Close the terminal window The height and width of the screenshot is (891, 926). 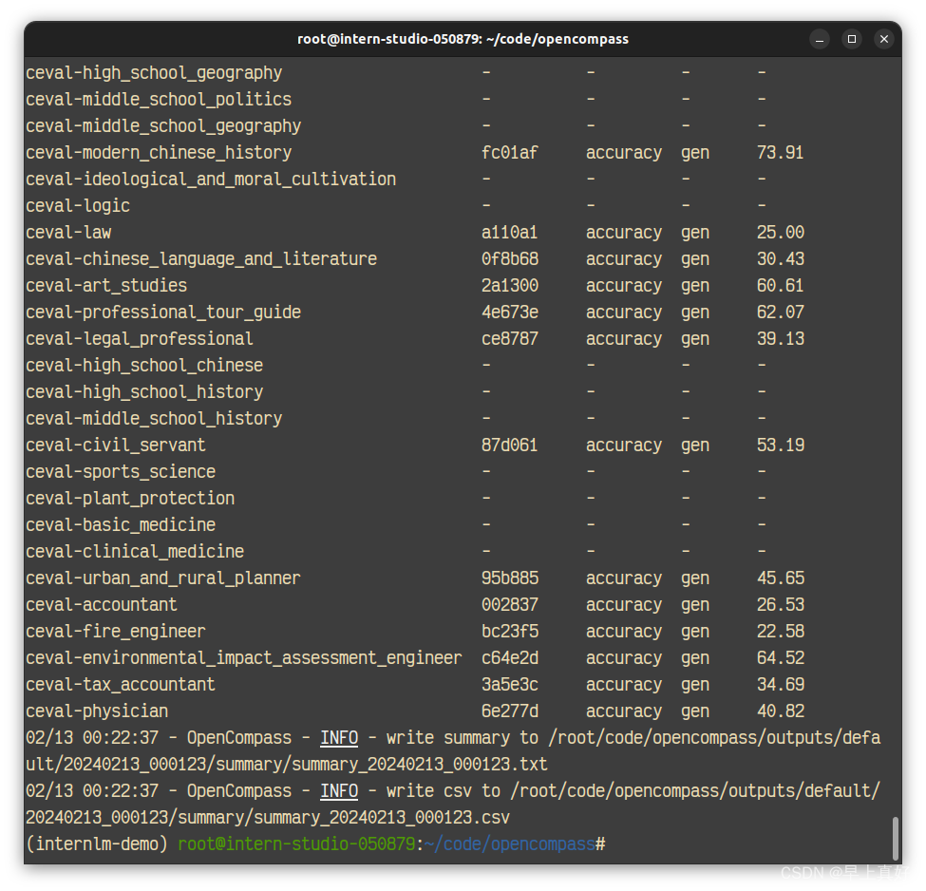click(x=884, y=39)
